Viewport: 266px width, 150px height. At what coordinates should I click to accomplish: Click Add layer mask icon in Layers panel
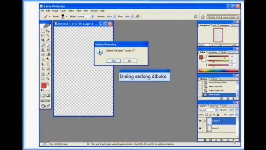tap(210, 140)
